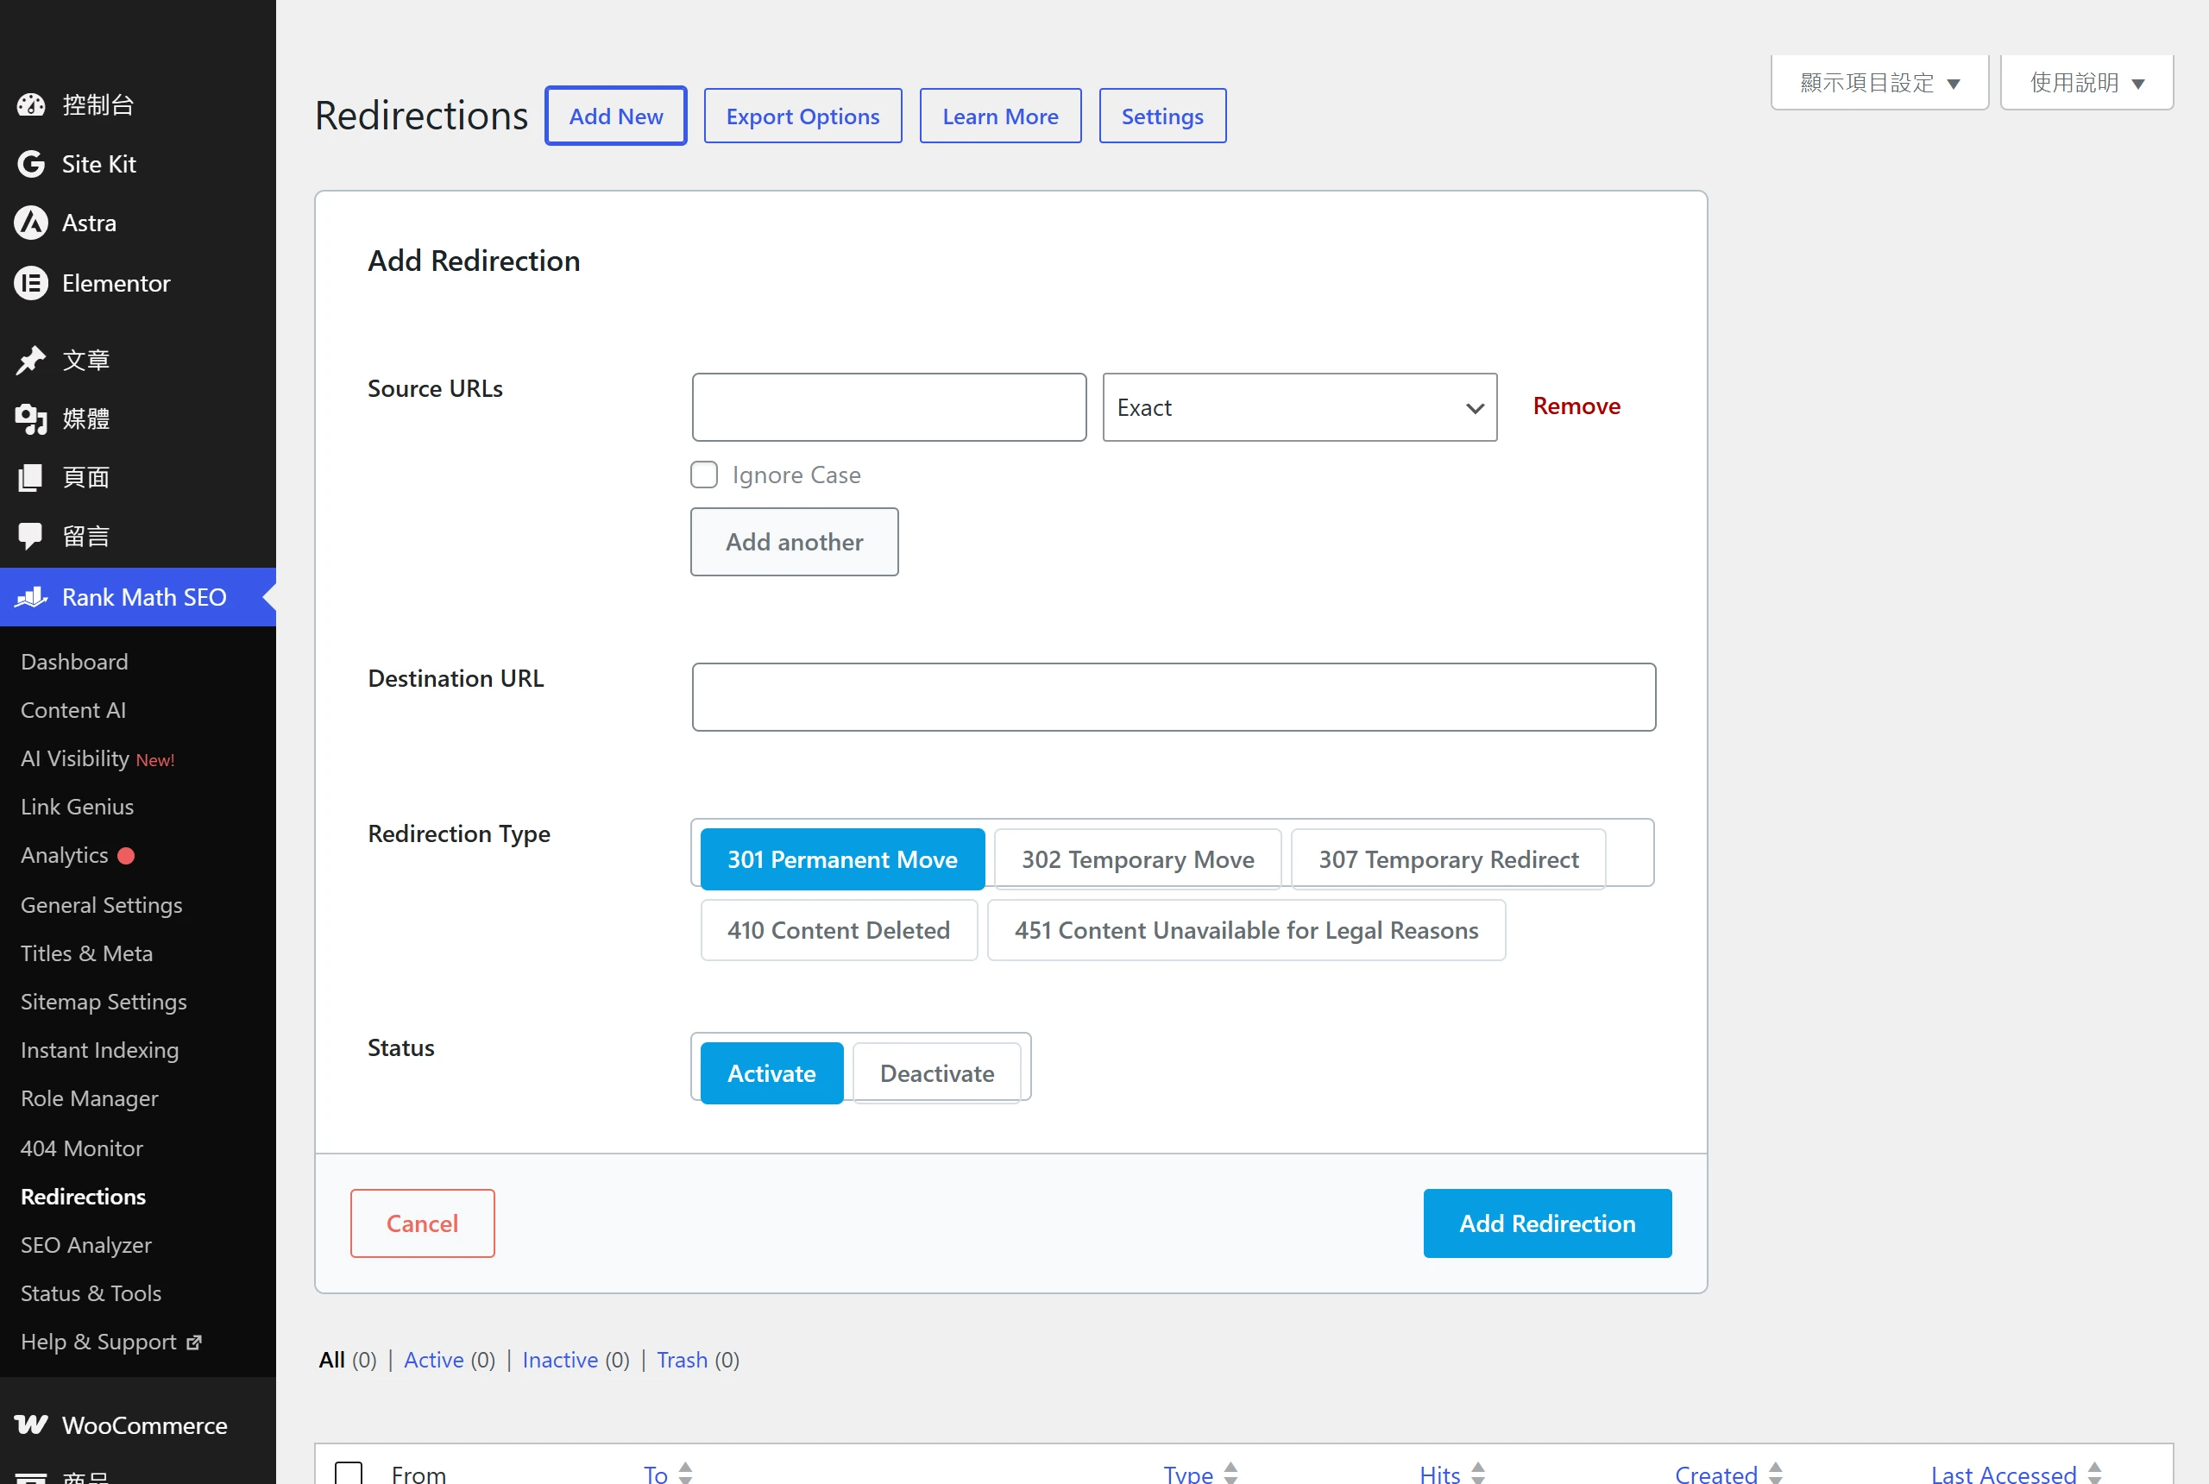Click the pushpin icon for 文章

coord(31,360)
